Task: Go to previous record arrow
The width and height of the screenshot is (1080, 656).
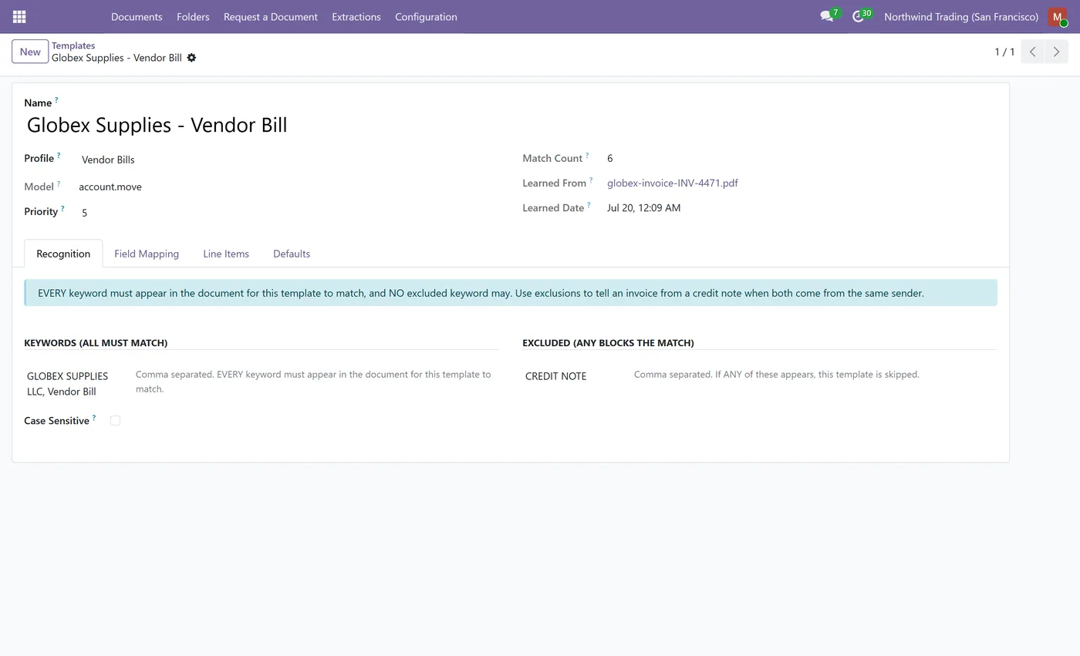Action: click(x=1032, y=52)
